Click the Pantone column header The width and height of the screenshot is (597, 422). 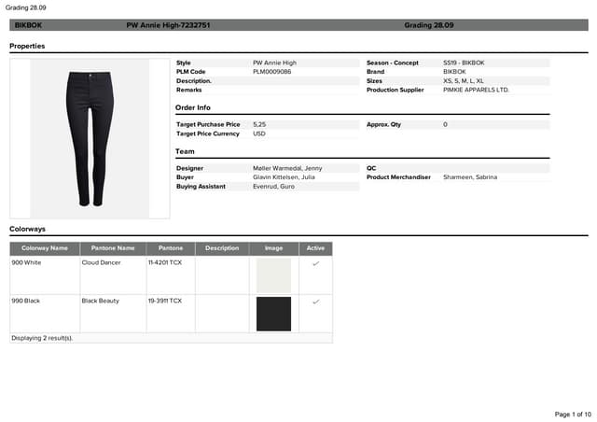(x=171, y=248)
